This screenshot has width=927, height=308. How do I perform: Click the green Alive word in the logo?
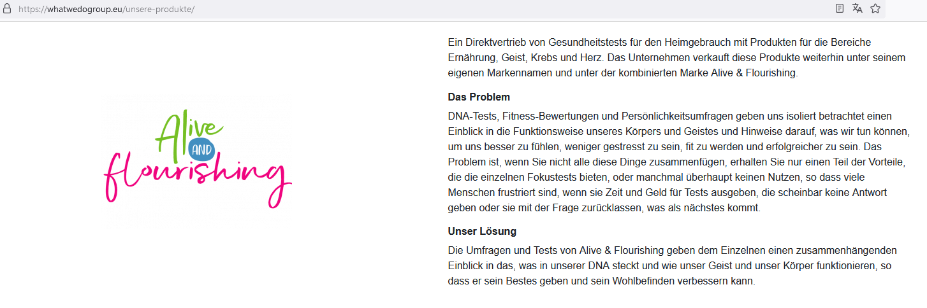(x=189, y=129)
